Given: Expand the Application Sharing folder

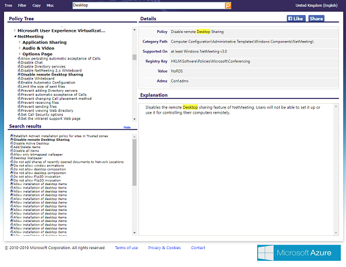Looking at the screenshot, I should click(x=20, y=42).
